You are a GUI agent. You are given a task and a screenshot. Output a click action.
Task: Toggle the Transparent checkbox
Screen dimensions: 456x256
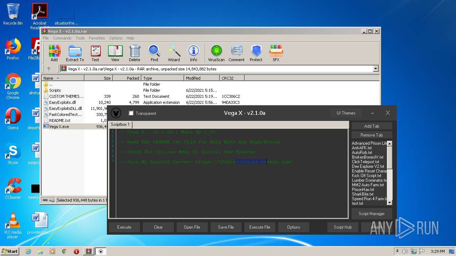[131, 113]
